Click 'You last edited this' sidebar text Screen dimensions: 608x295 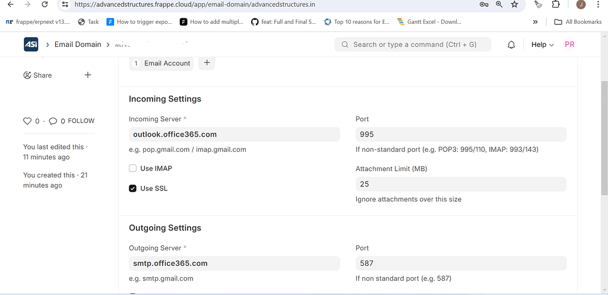coord(55,152)
